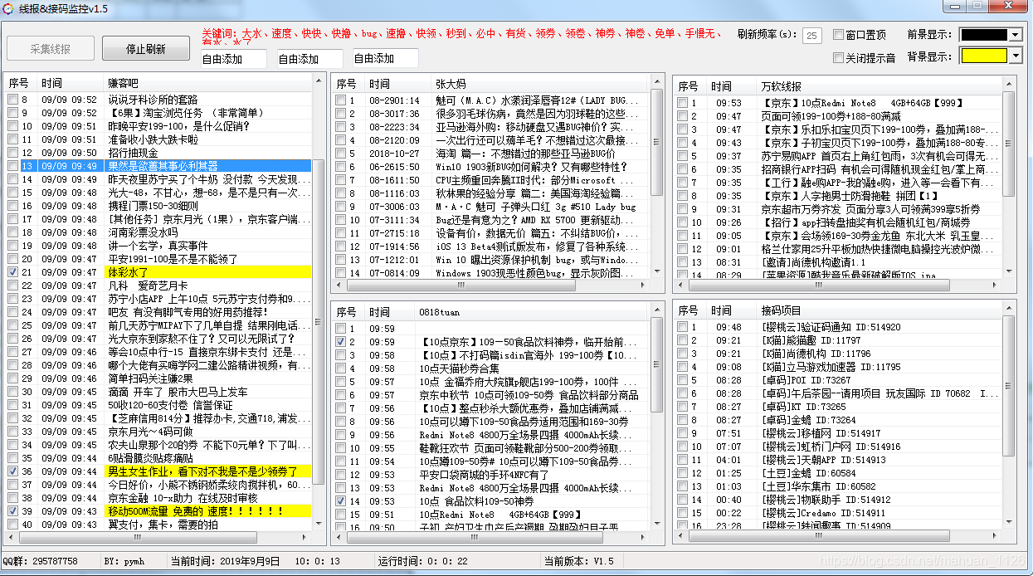Select the row 10点天猫秒券合集
Screen dimensions: 1033x576
491,369
